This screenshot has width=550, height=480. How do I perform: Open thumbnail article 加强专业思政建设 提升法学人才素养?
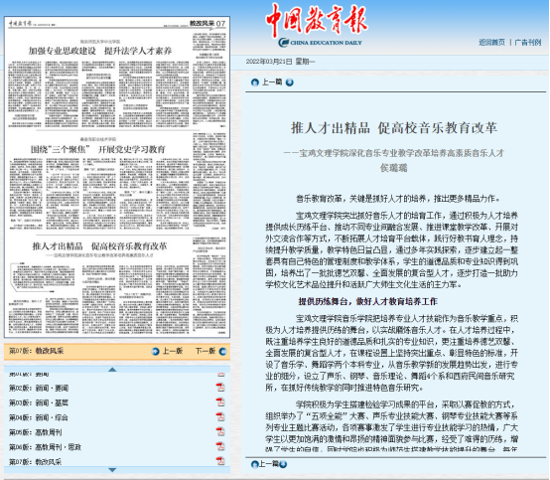[100, 51]
